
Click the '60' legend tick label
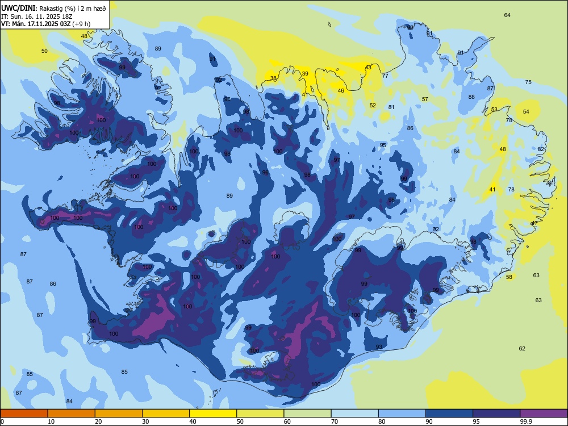287,421
